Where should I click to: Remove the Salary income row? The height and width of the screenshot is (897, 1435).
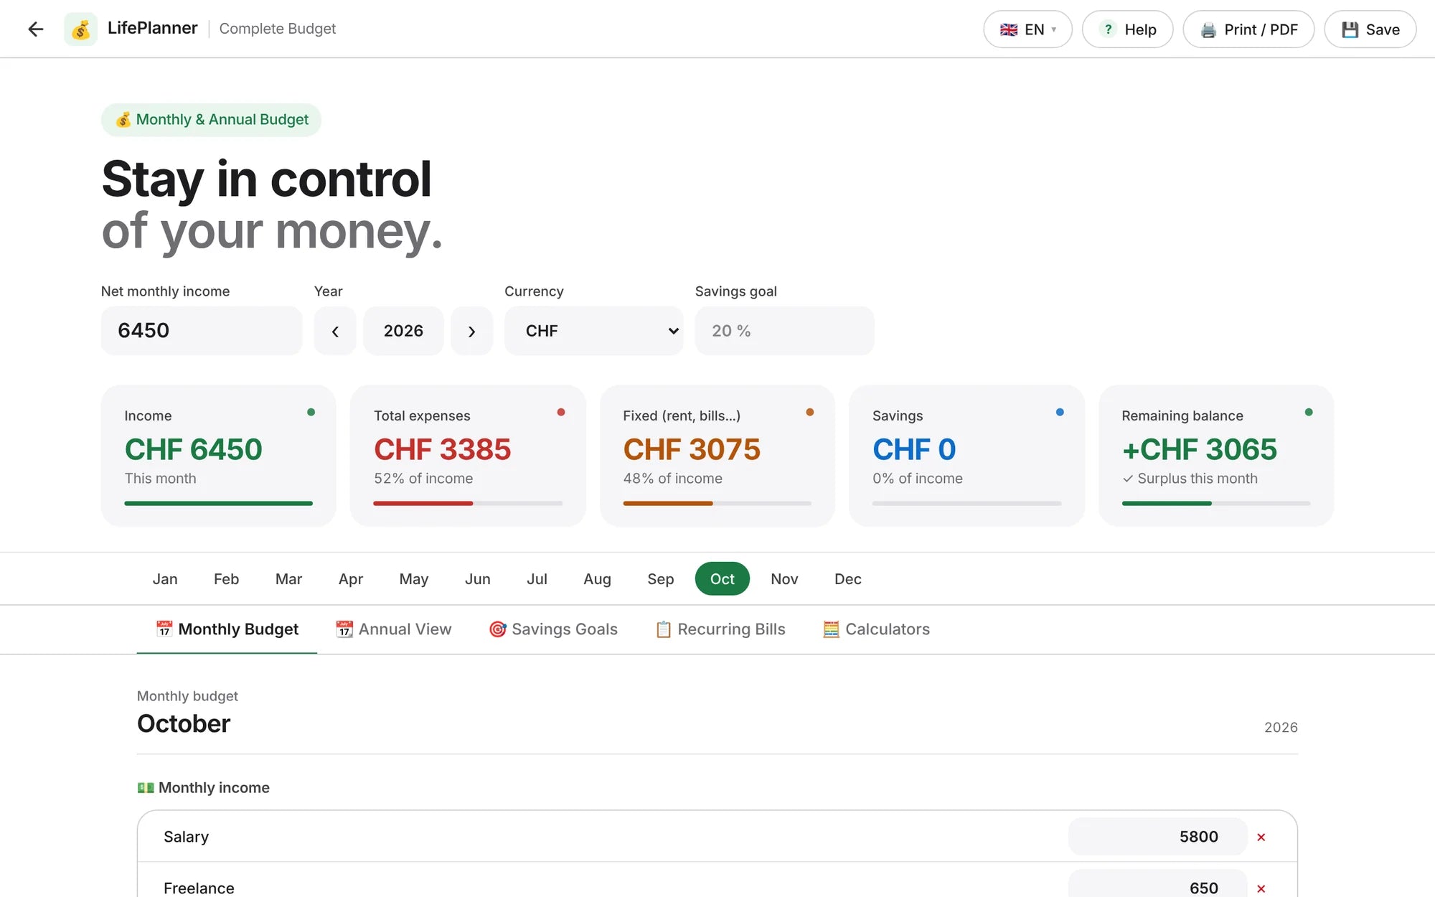point(1261,837)
